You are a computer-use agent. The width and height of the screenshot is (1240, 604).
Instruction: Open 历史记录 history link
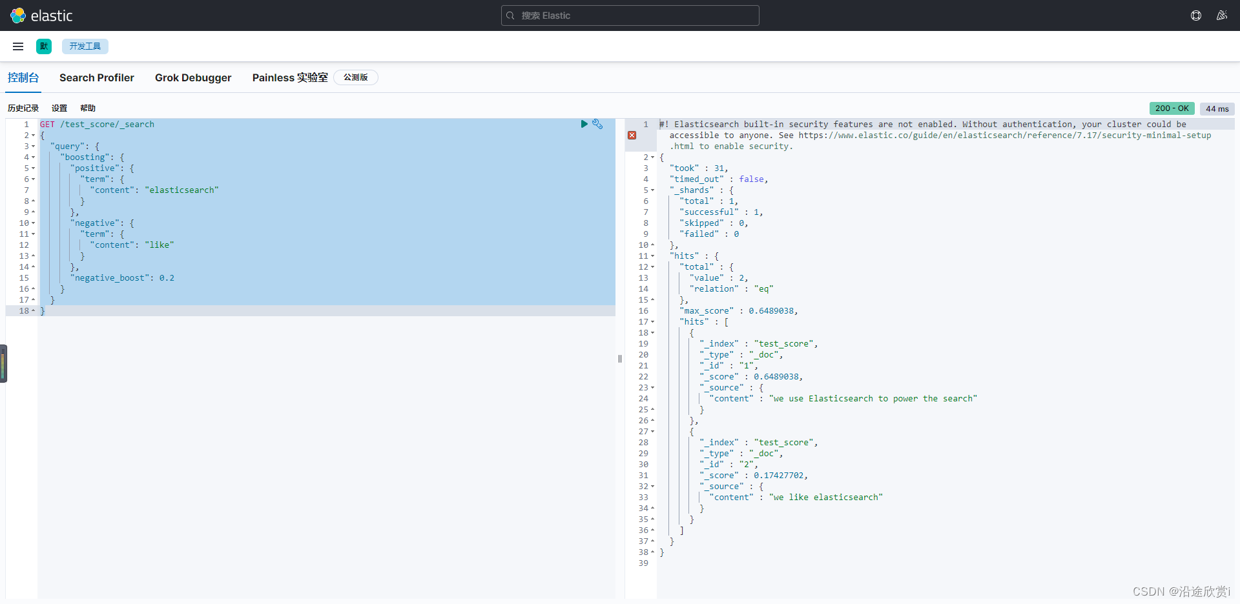pos(23,108)
